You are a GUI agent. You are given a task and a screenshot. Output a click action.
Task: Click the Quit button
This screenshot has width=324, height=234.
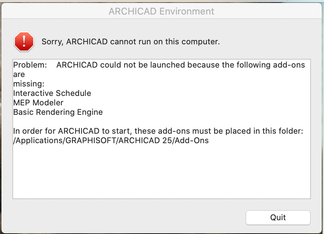click(278, 218)
